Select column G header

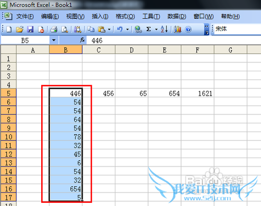(231, 50)
